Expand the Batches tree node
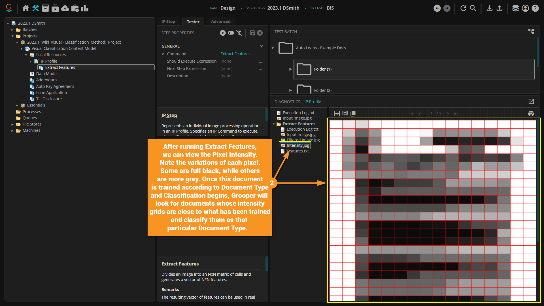 click(x=12, y=29)
